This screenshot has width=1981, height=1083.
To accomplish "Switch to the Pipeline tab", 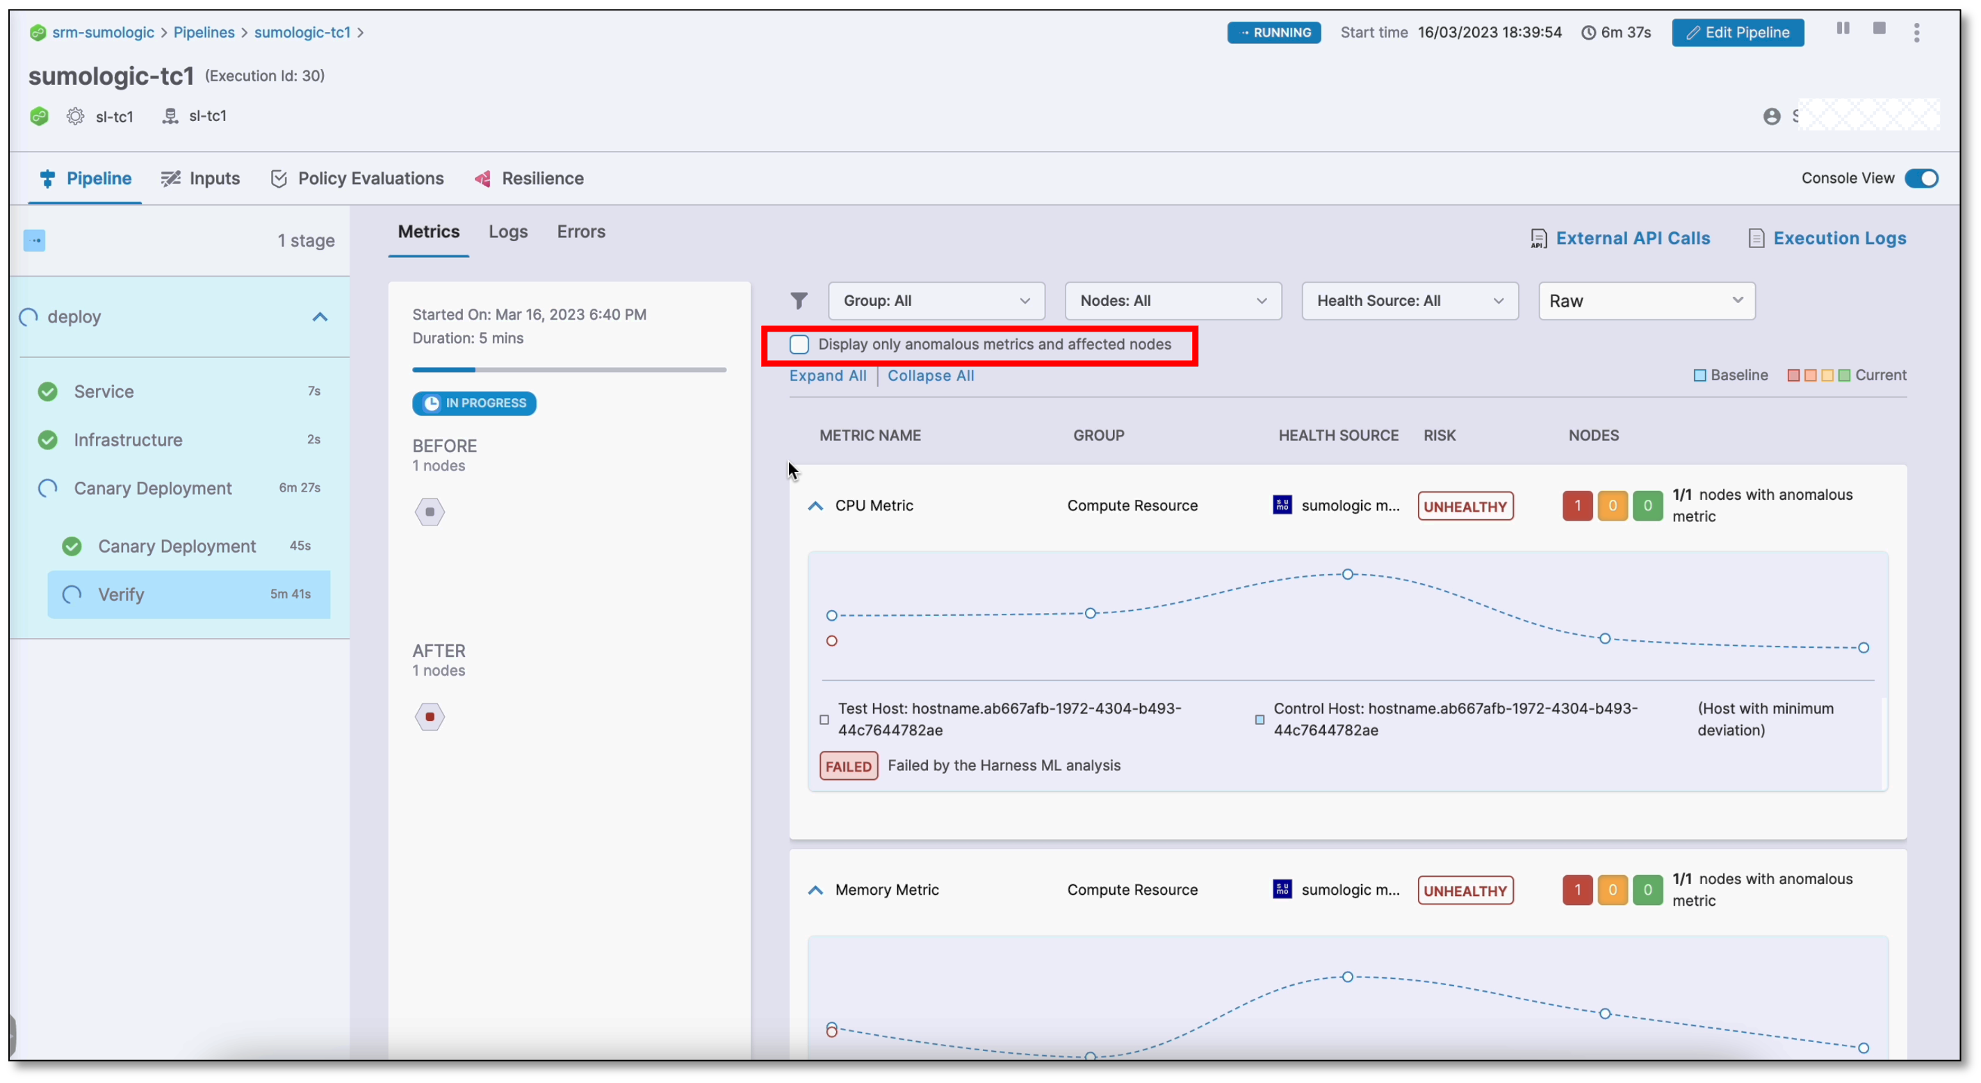I will click(85, 179).
